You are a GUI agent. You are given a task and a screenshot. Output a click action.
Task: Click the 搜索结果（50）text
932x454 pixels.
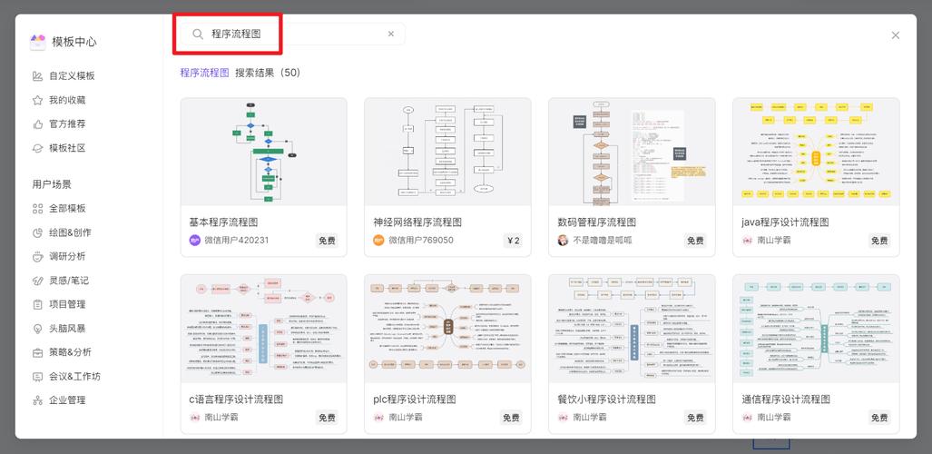pos(268,73)
